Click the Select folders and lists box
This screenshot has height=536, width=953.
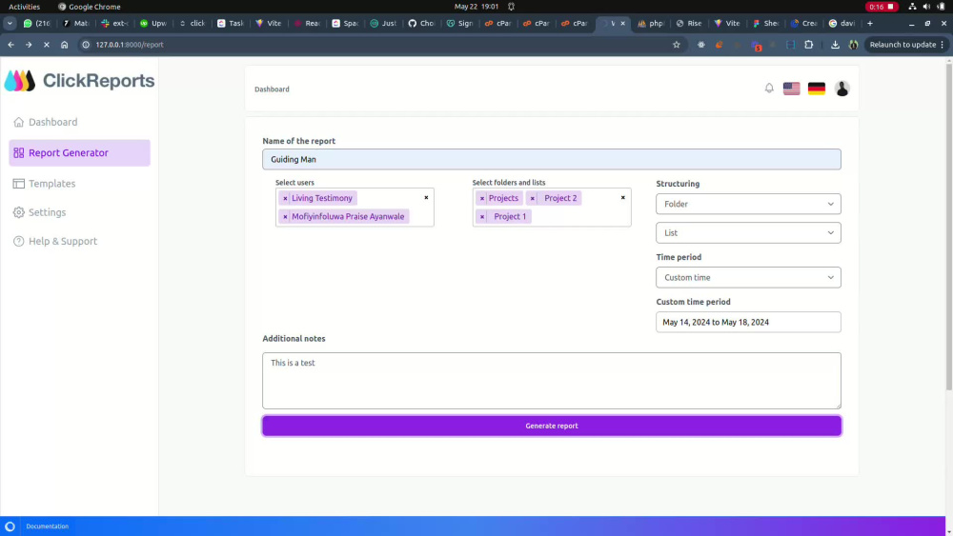tap(551, 208)
